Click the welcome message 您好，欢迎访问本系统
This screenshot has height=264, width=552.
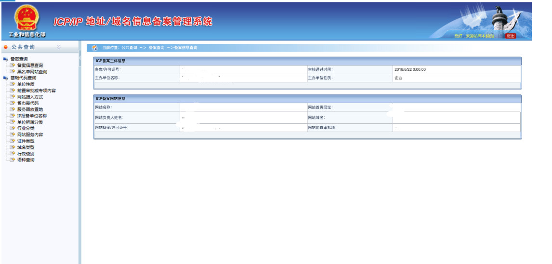click(x=474, y=36)
